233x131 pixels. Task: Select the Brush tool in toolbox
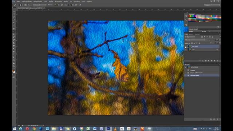(x=14, y=31)
